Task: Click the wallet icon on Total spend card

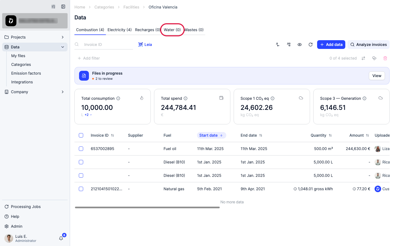Action: pyautogui.click(x=221, y=98)
